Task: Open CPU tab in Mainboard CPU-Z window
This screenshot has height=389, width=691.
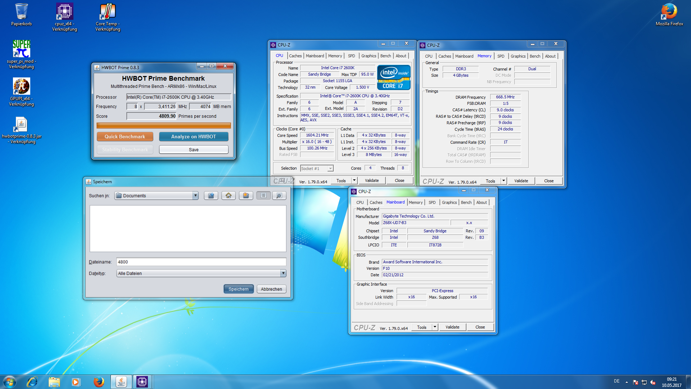Action: point(360,202)
